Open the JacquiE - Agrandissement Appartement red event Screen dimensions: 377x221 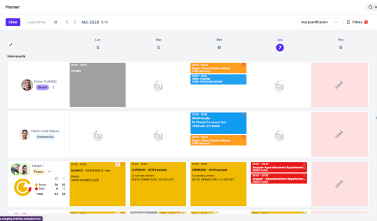(x=279, y=178)
